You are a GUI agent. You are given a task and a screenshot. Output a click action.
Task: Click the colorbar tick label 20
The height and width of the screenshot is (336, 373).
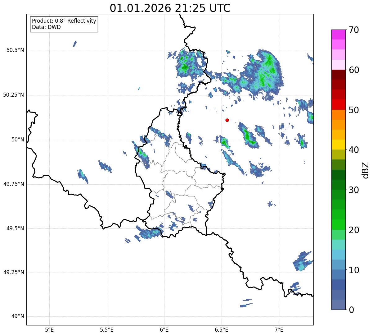354,230
